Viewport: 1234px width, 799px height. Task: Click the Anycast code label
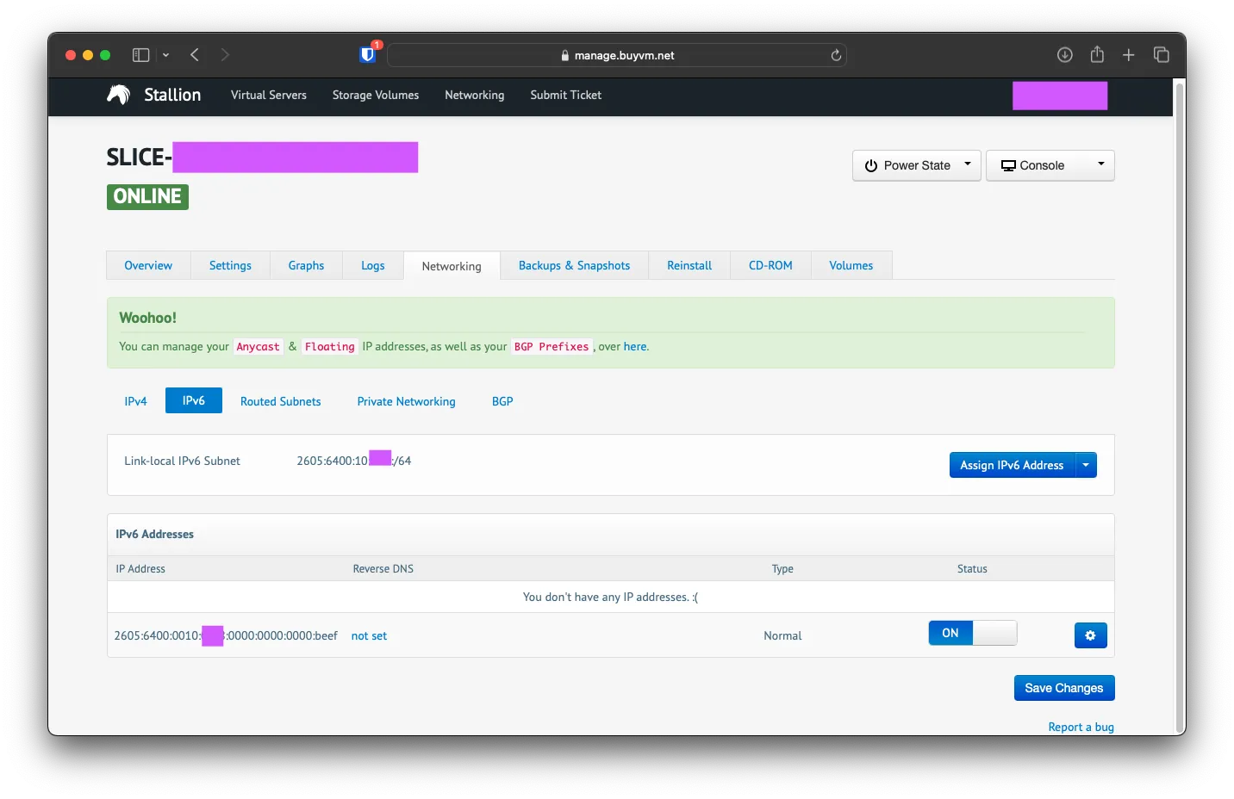258,346
